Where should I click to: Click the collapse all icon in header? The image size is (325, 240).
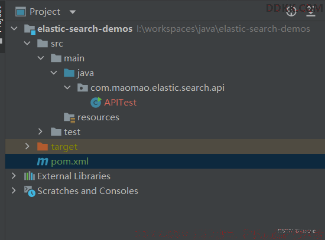click(x=310, y=12)
